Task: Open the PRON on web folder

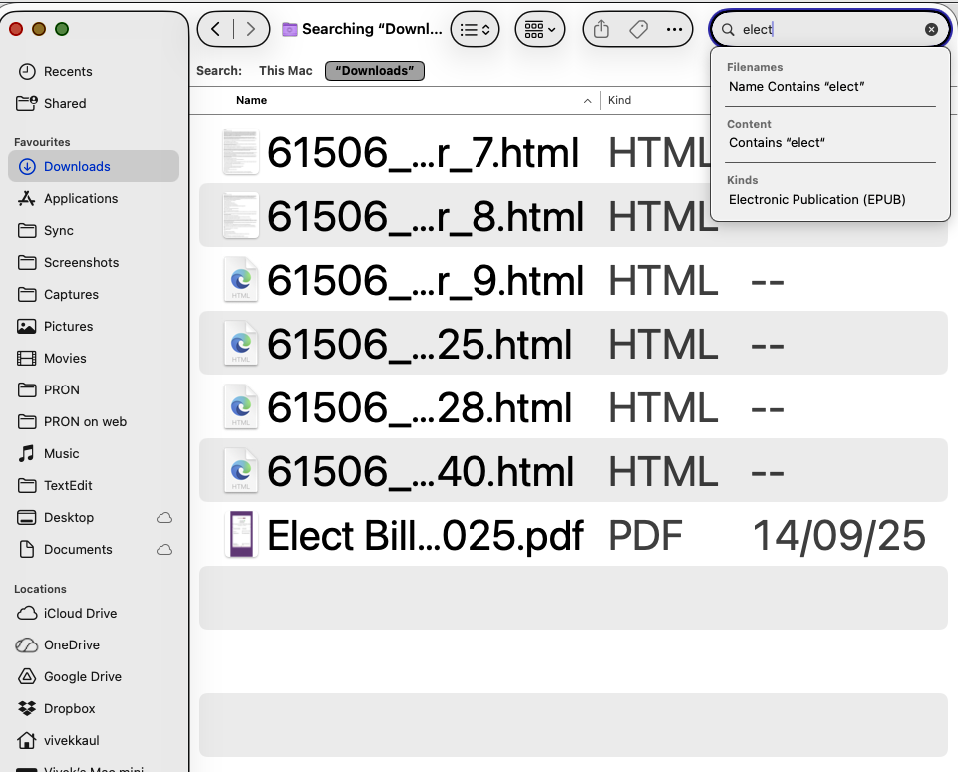Action: pos(85,421)
